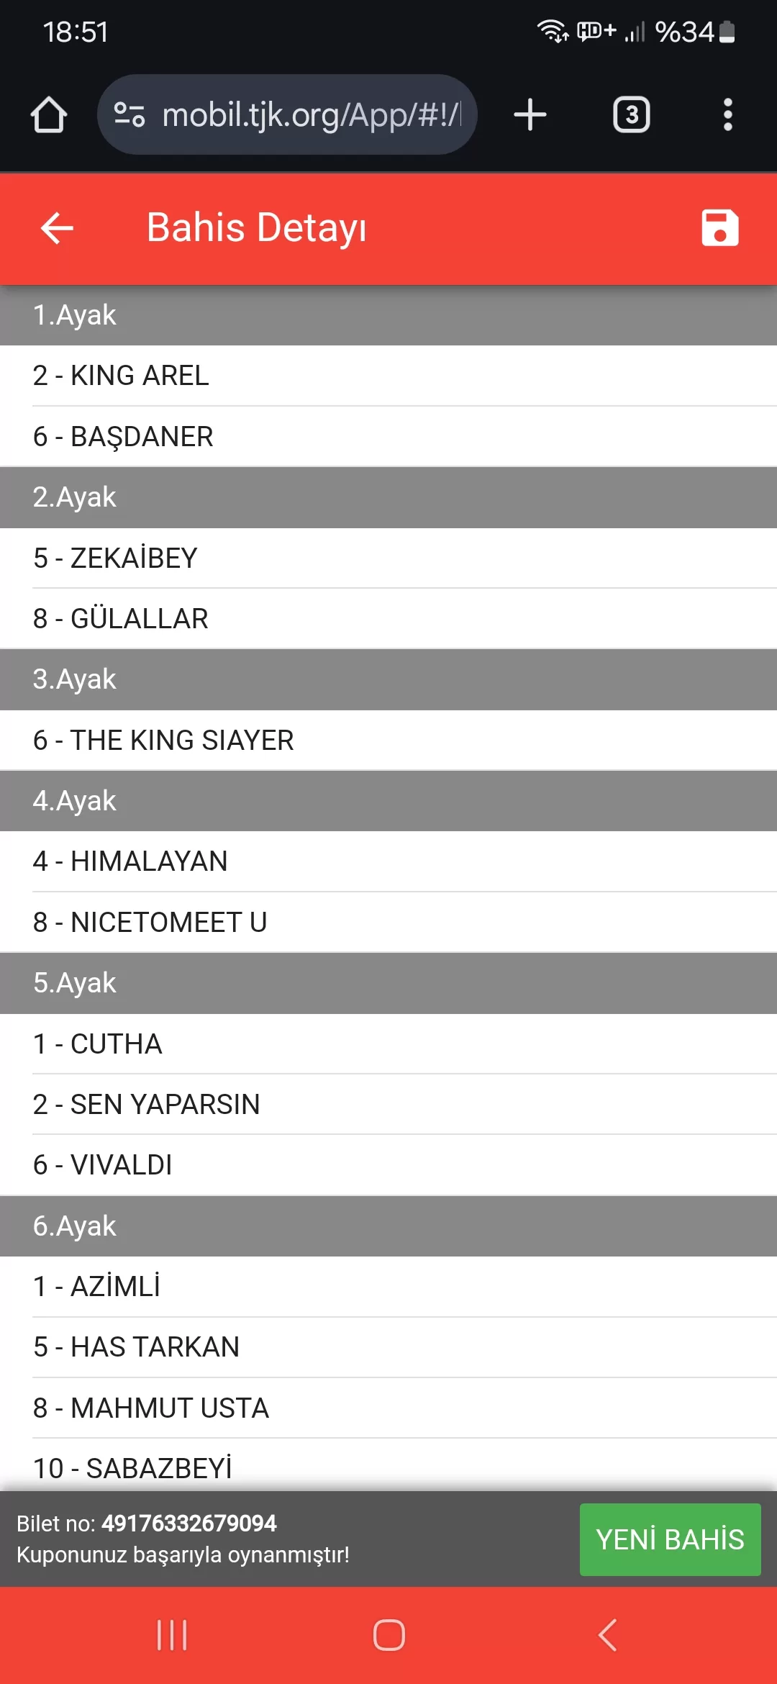Open the browser home page icon
This screenshot has height=1684, width=777.
point(49,115)
